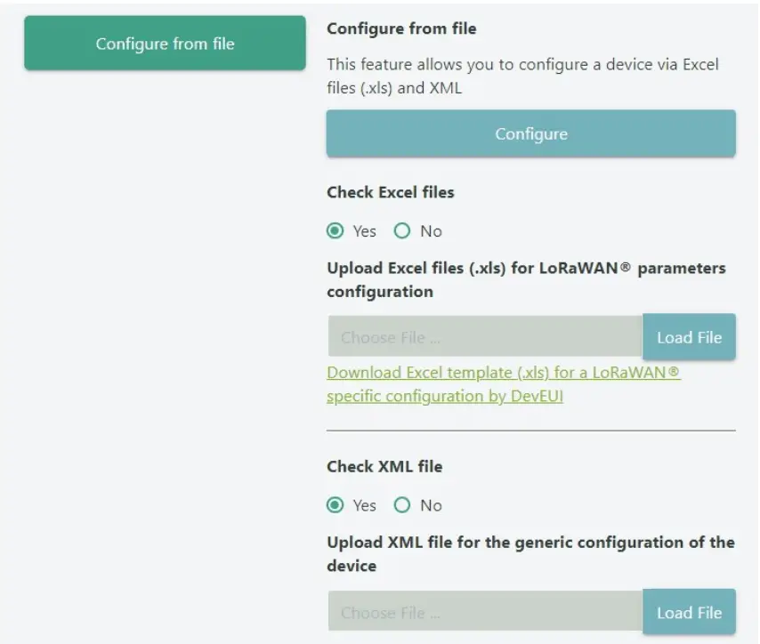Click the Excel upload Choose File field
This screenshot has height=644, width=760.
484,337
